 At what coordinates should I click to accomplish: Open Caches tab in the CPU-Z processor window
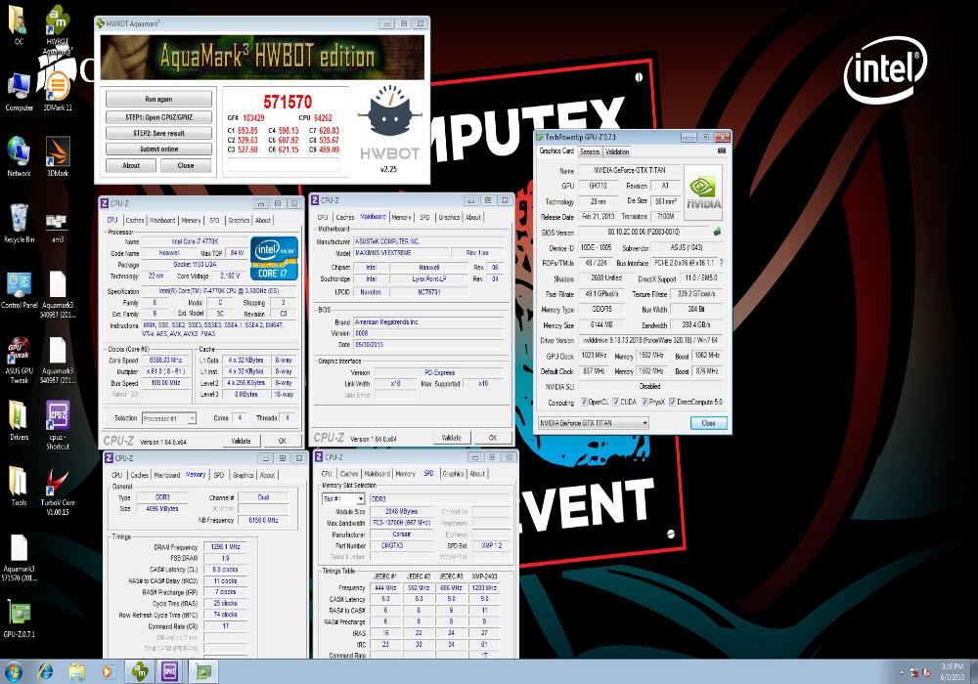[x=135, y=220]
